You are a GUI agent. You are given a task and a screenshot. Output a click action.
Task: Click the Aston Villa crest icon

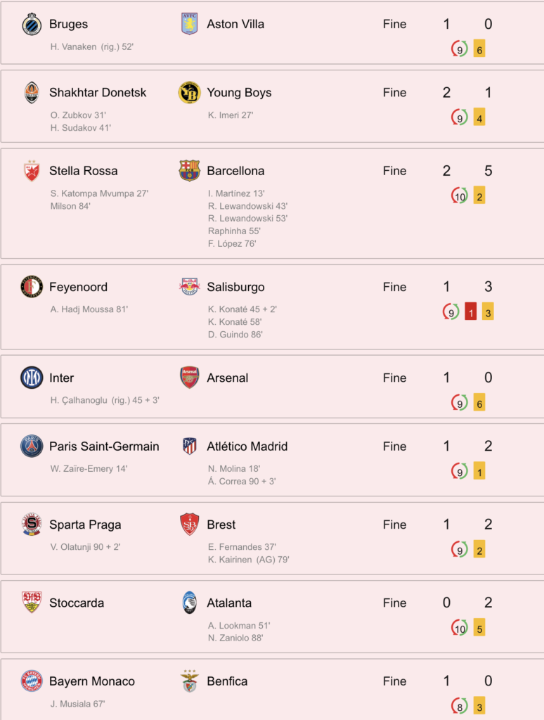[x=189, y=24]
